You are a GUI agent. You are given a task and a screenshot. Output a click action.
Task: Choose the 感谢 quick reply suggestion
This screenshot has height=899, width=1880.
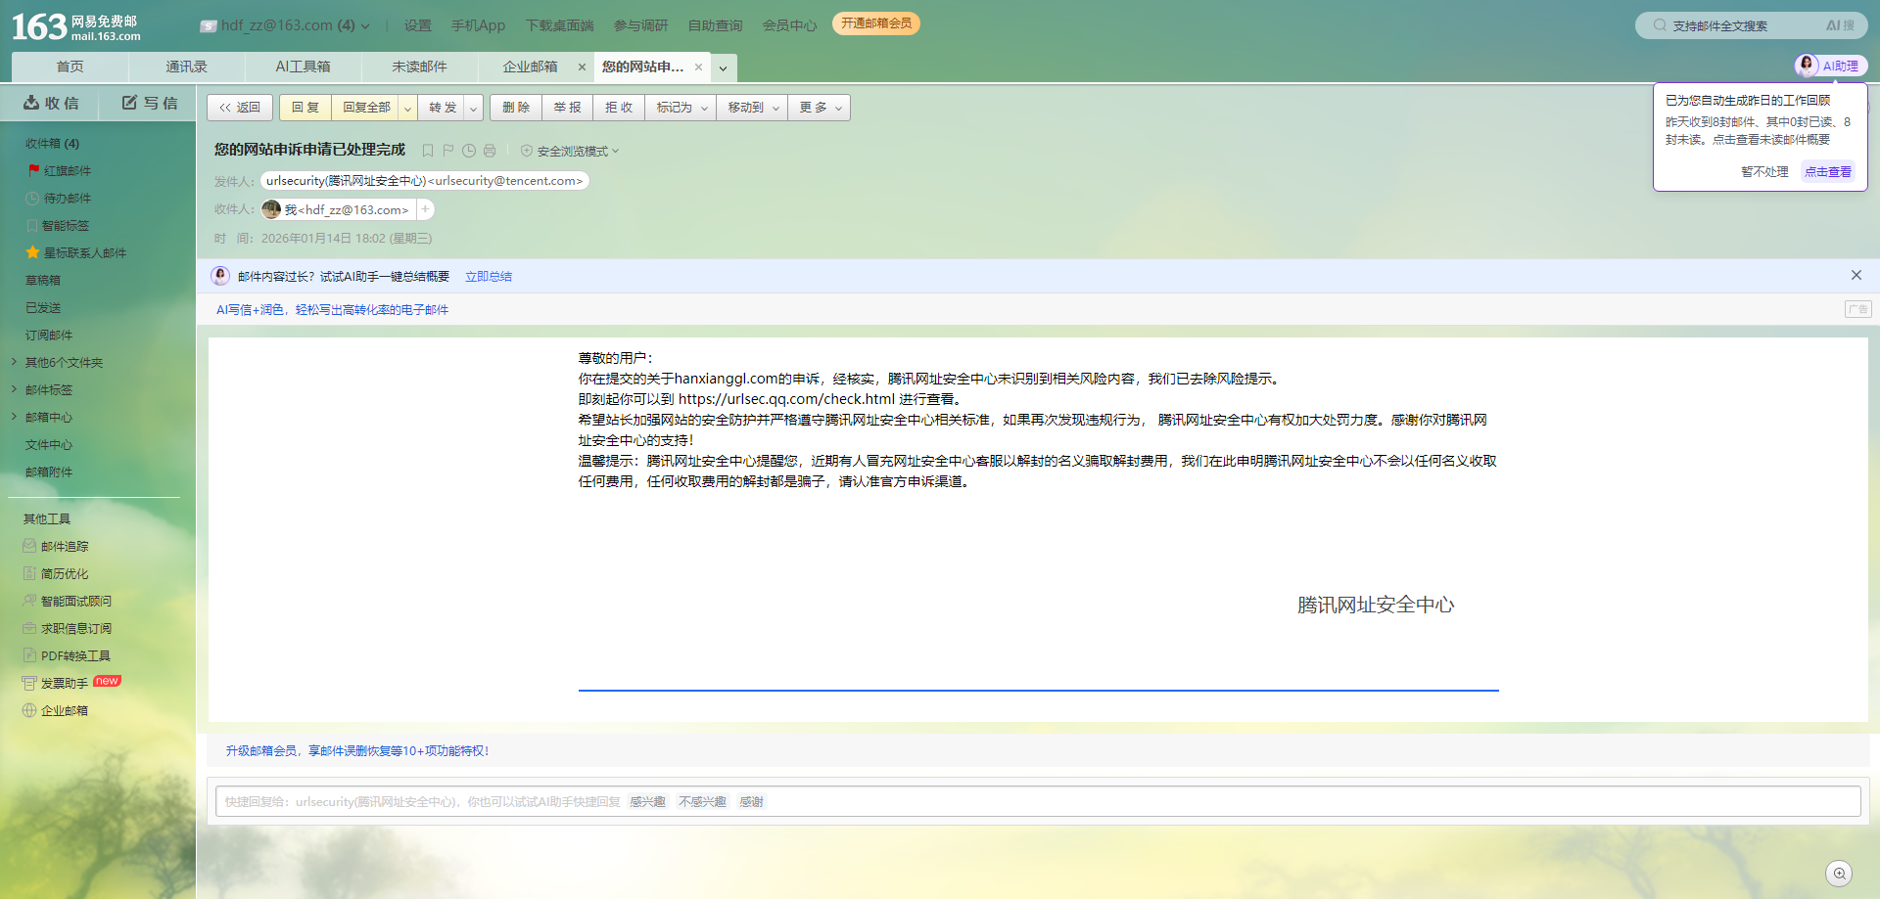coord(751,802)
